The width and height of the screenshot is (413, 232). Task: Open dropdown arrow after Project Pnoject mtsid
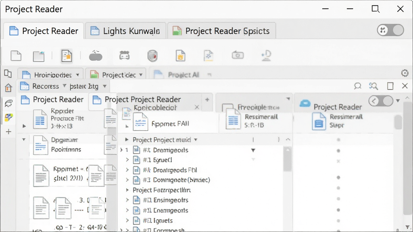(x=196, y=140)
